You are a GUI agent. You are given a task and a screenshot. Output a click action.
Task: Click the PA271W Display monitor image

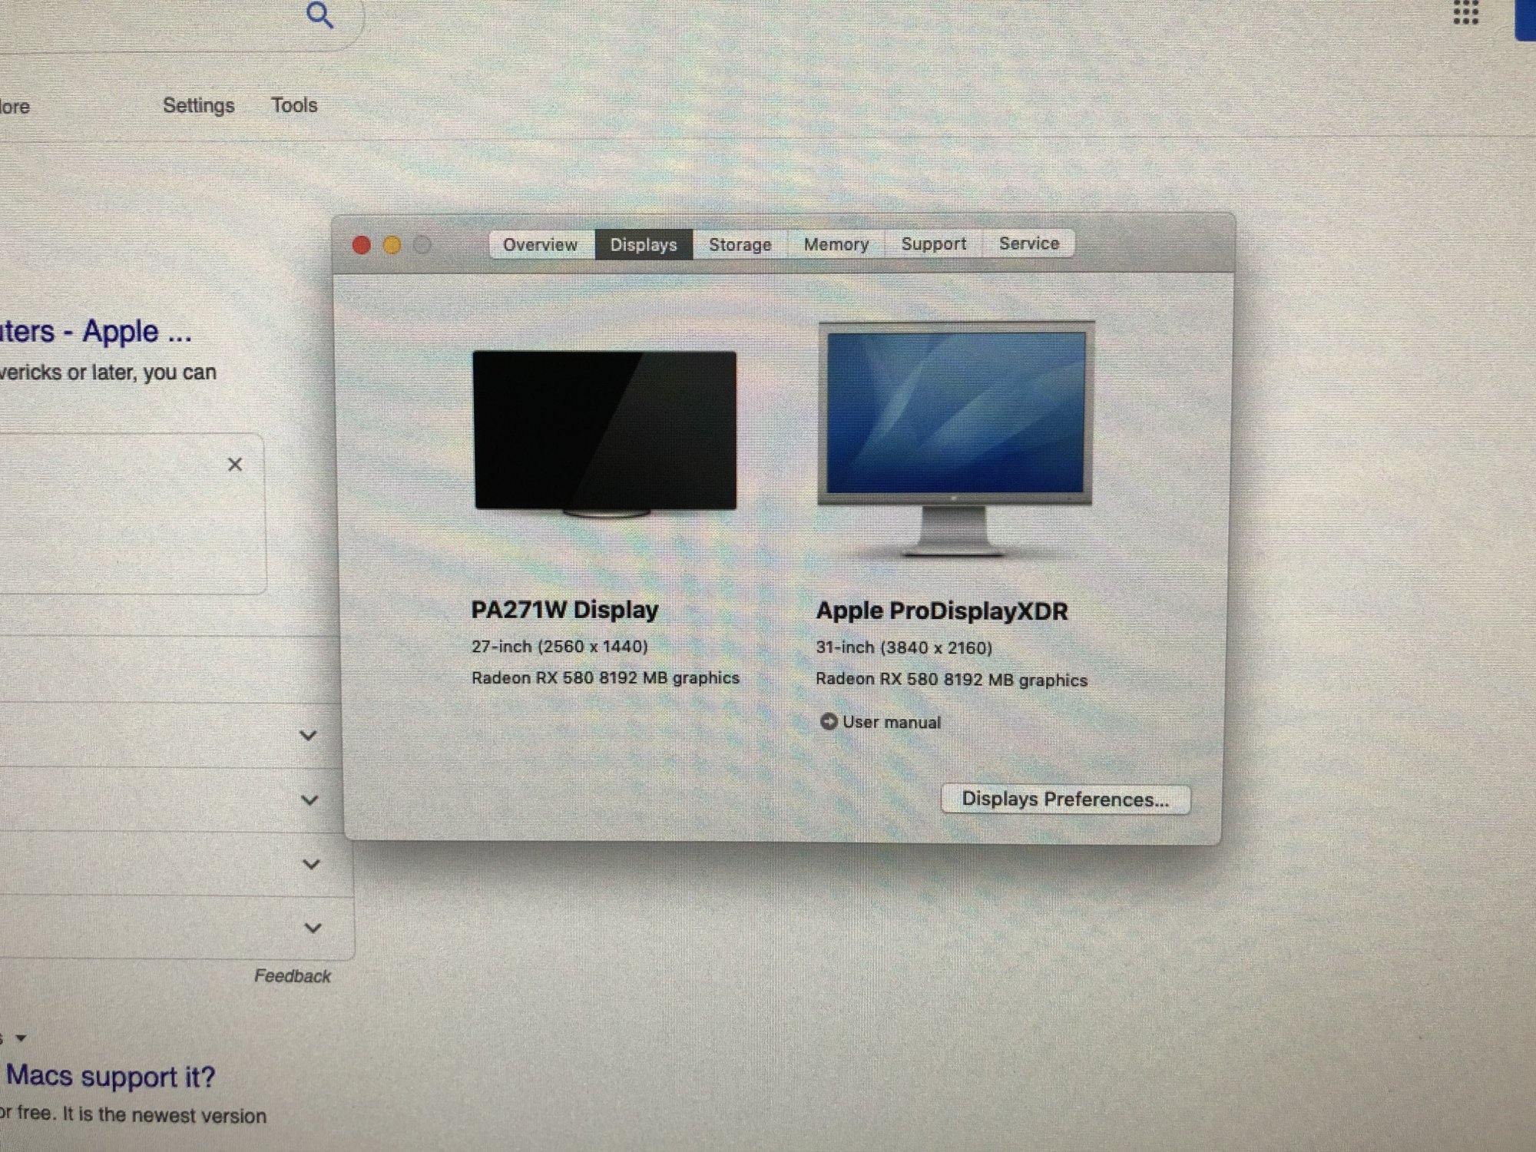[605, 433]
